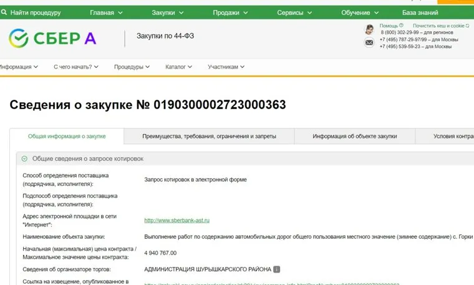Click the Sber A logo

click(x=52, y=38)
